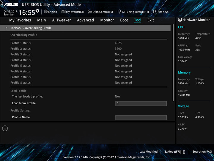Screen dimensions: 214x161
Task: Click the ASUS logo
Action: (x=11, y=4)
